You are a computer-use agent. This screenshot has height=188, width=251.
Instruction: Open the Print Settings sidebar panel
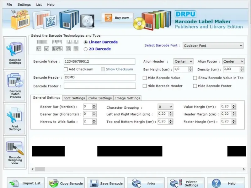tap(15, 119)
